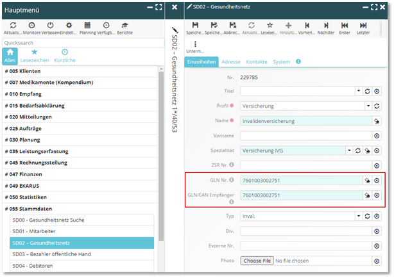Open Einstellungen gear icon
The width and height of the screenshot is (394, 278).
coord(69,24)
